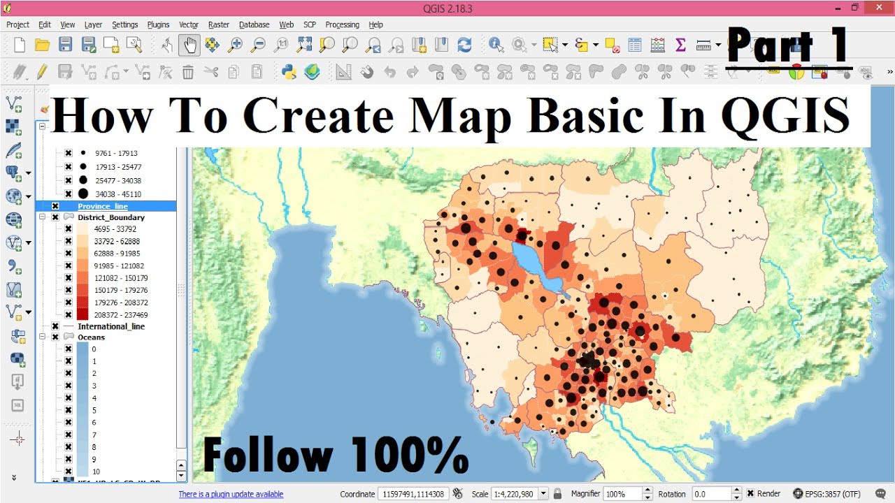Image resolution: width=895 pixels, height=503 pixels.
Task: Open the Vector menu
Action: pyautogui.click(x=189, y=24)
